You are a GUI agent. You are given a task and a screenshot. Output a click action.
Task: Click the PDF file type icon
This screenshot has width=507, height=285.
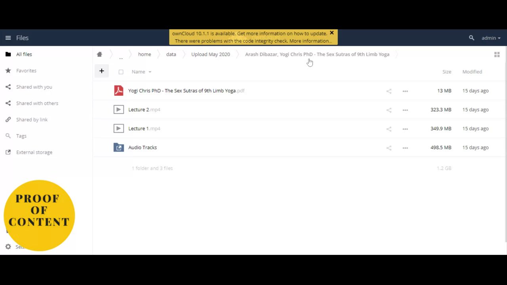click(x=118, y=91)
